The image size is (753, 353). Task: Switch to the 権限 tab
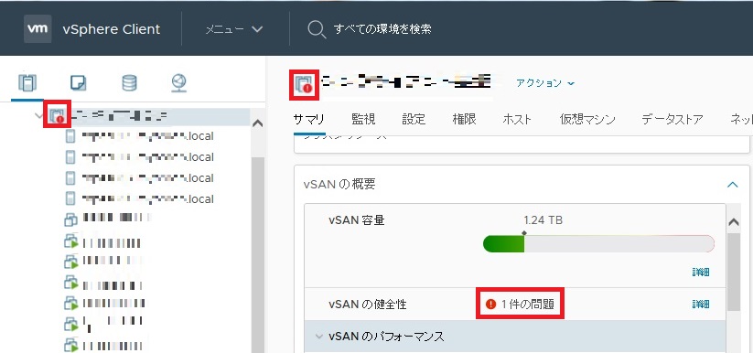[x=464, y=119]
